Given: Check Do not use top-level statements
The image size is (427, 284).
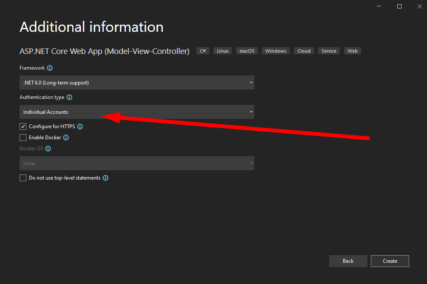Looking at the screenshot, I should pyautogui.click(x=23, y=178).
